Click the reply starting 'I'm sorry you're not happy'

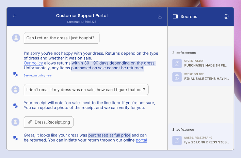pyautogui.click(x=91, y=61)
